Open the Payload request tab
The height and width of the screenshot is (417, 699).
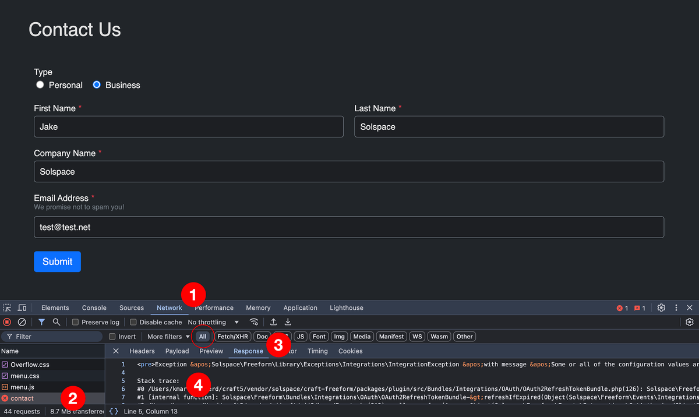click(x=177, y=351)
